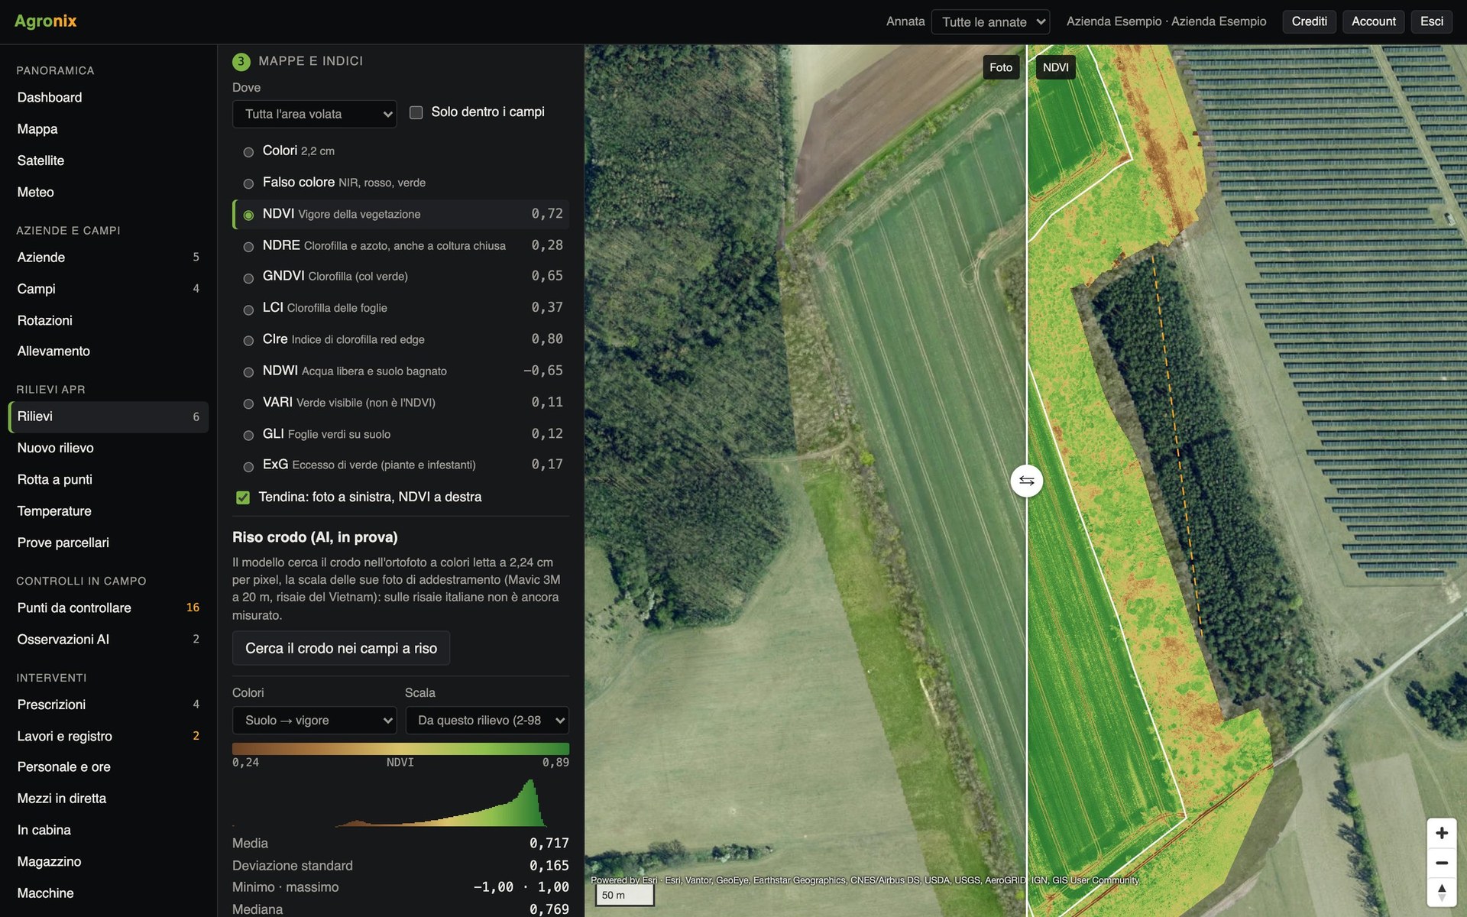The width and height of the screenshot is (1467, 917).
Task: Select LCI Clorofilla delle foglie
Action: (248, 309)
